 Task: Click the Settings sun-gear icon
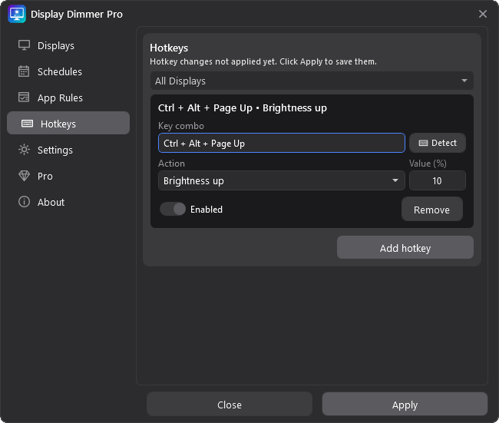(25, 150)
